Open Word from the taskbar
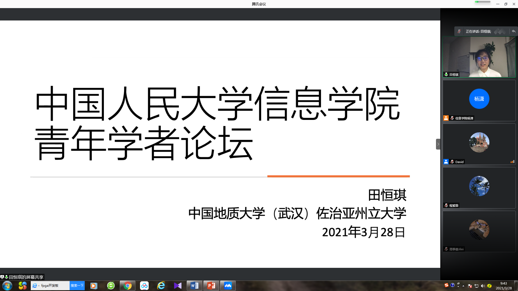Image resolution: width=518 pixels, height=291 pixels. (194, 286)
